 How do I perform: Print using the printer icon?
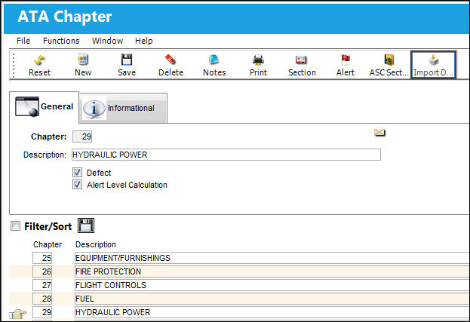[x=258, y=66]
